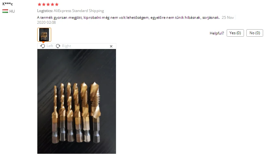Screen dimensions: 264x155
Task: Select the drill bits review thumbnail
Action: click(44, 35)
